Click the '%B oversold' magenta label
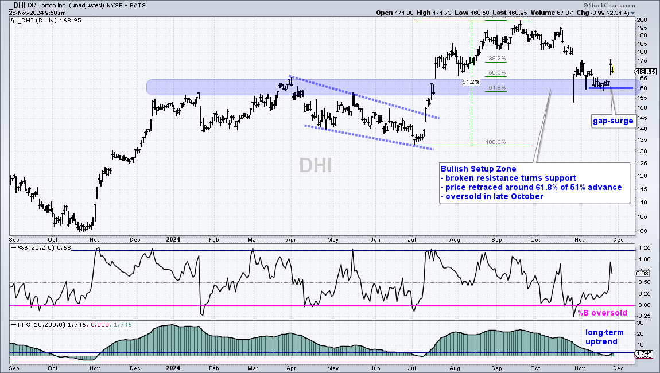Screen dimensions: 660x373 pyautogui.click(x=602, y=313)
